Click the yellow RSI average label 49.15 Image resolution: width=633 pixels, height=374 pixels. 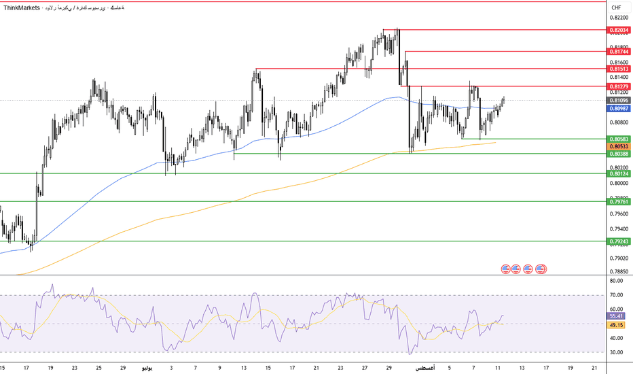point(617,325)
